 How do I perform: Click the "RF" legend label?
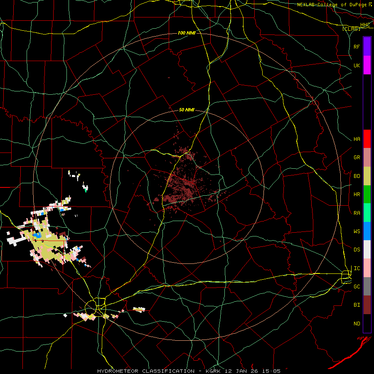point(357,47)
